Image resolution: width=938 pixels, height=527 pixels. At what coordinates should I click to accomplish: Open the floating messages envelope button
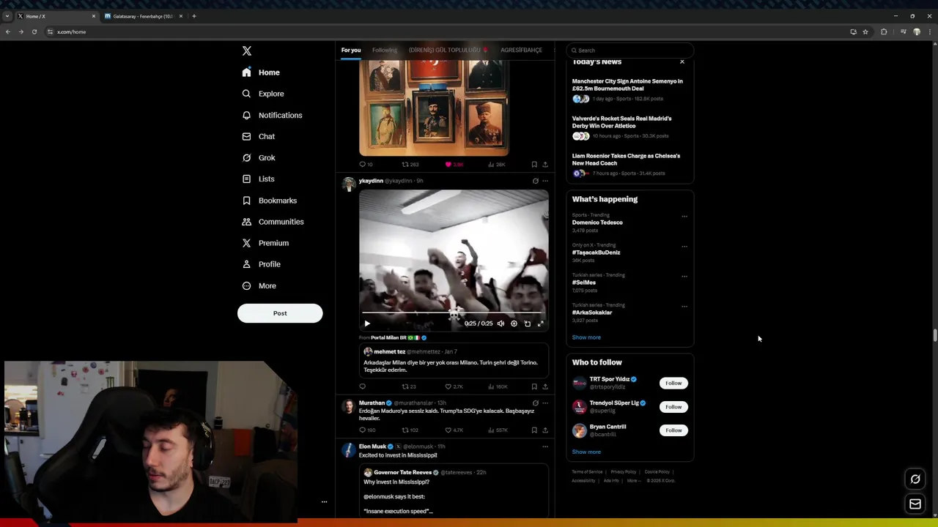point(915,504)
